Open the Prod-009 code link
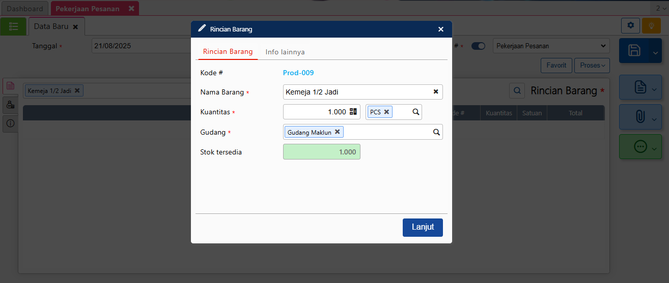The width and height of the screenshot is (669, 283). click(298, 73)
